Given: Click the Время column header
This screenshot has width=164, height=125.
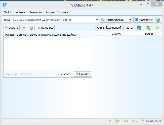Looking at the screenshot, I should tap(149, 34).
